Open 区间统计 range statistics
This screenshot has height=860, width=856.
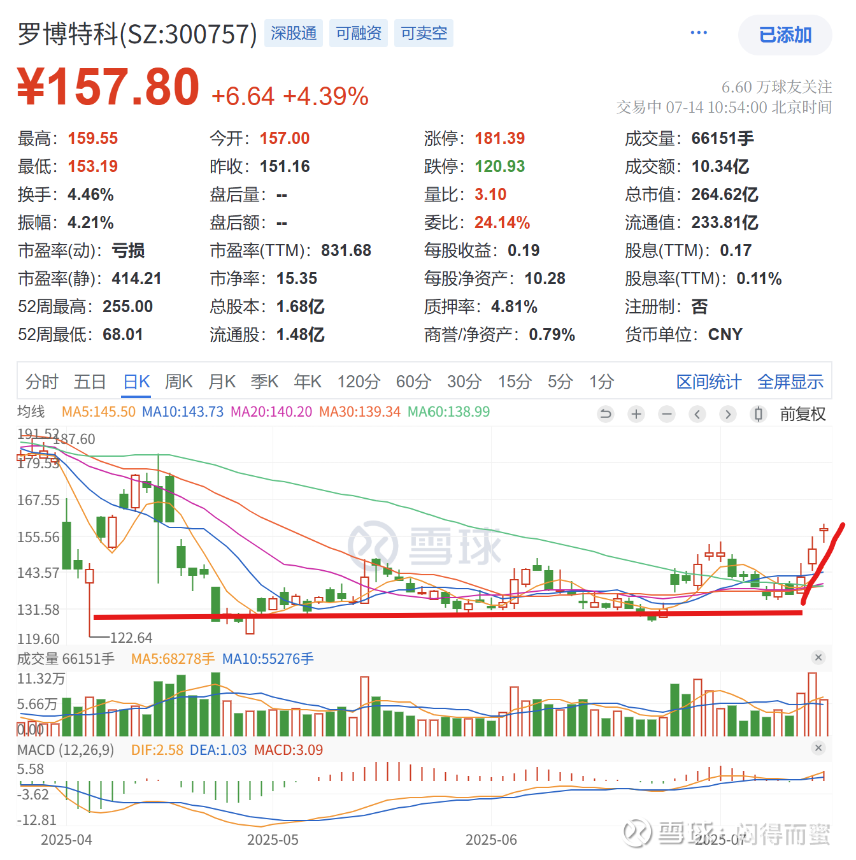[x=709, y=382]
